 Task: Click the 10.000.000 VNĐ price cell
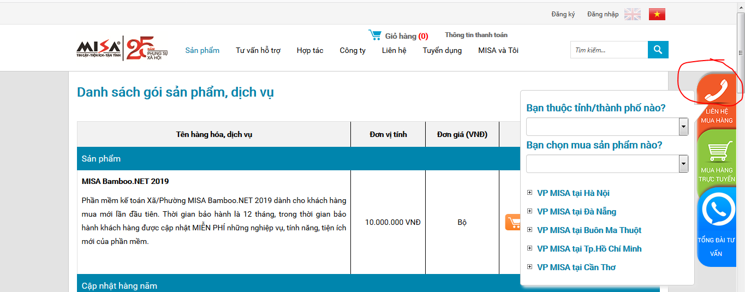(x=388, y=222)
